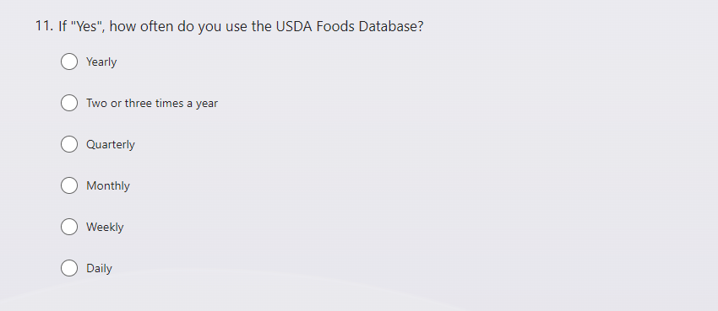Mark the "Monthly" radio button
The width and height of the screenshot is (718, 311).
coord(69,185)
